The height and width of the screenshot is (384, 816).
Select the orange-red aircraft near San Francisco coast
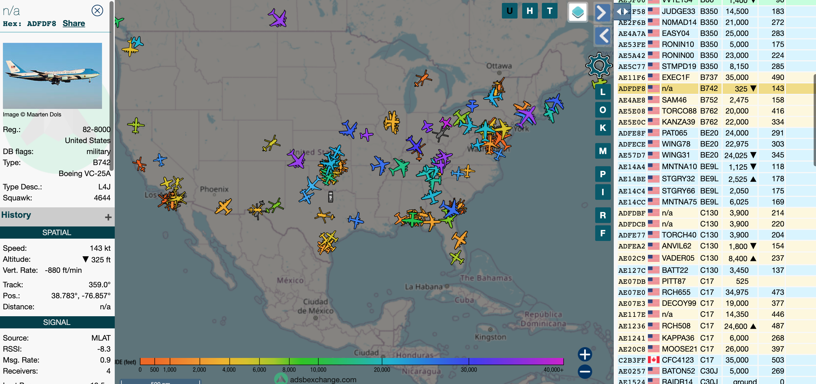click(140, 164)
